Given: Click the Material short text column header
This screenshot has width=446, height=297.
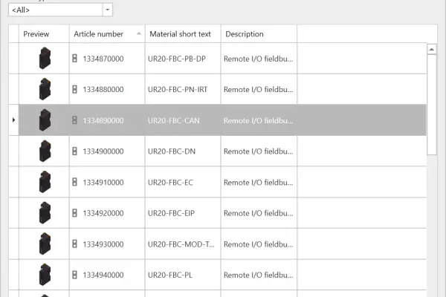Looking at the screenshot, I should point(181,34).
